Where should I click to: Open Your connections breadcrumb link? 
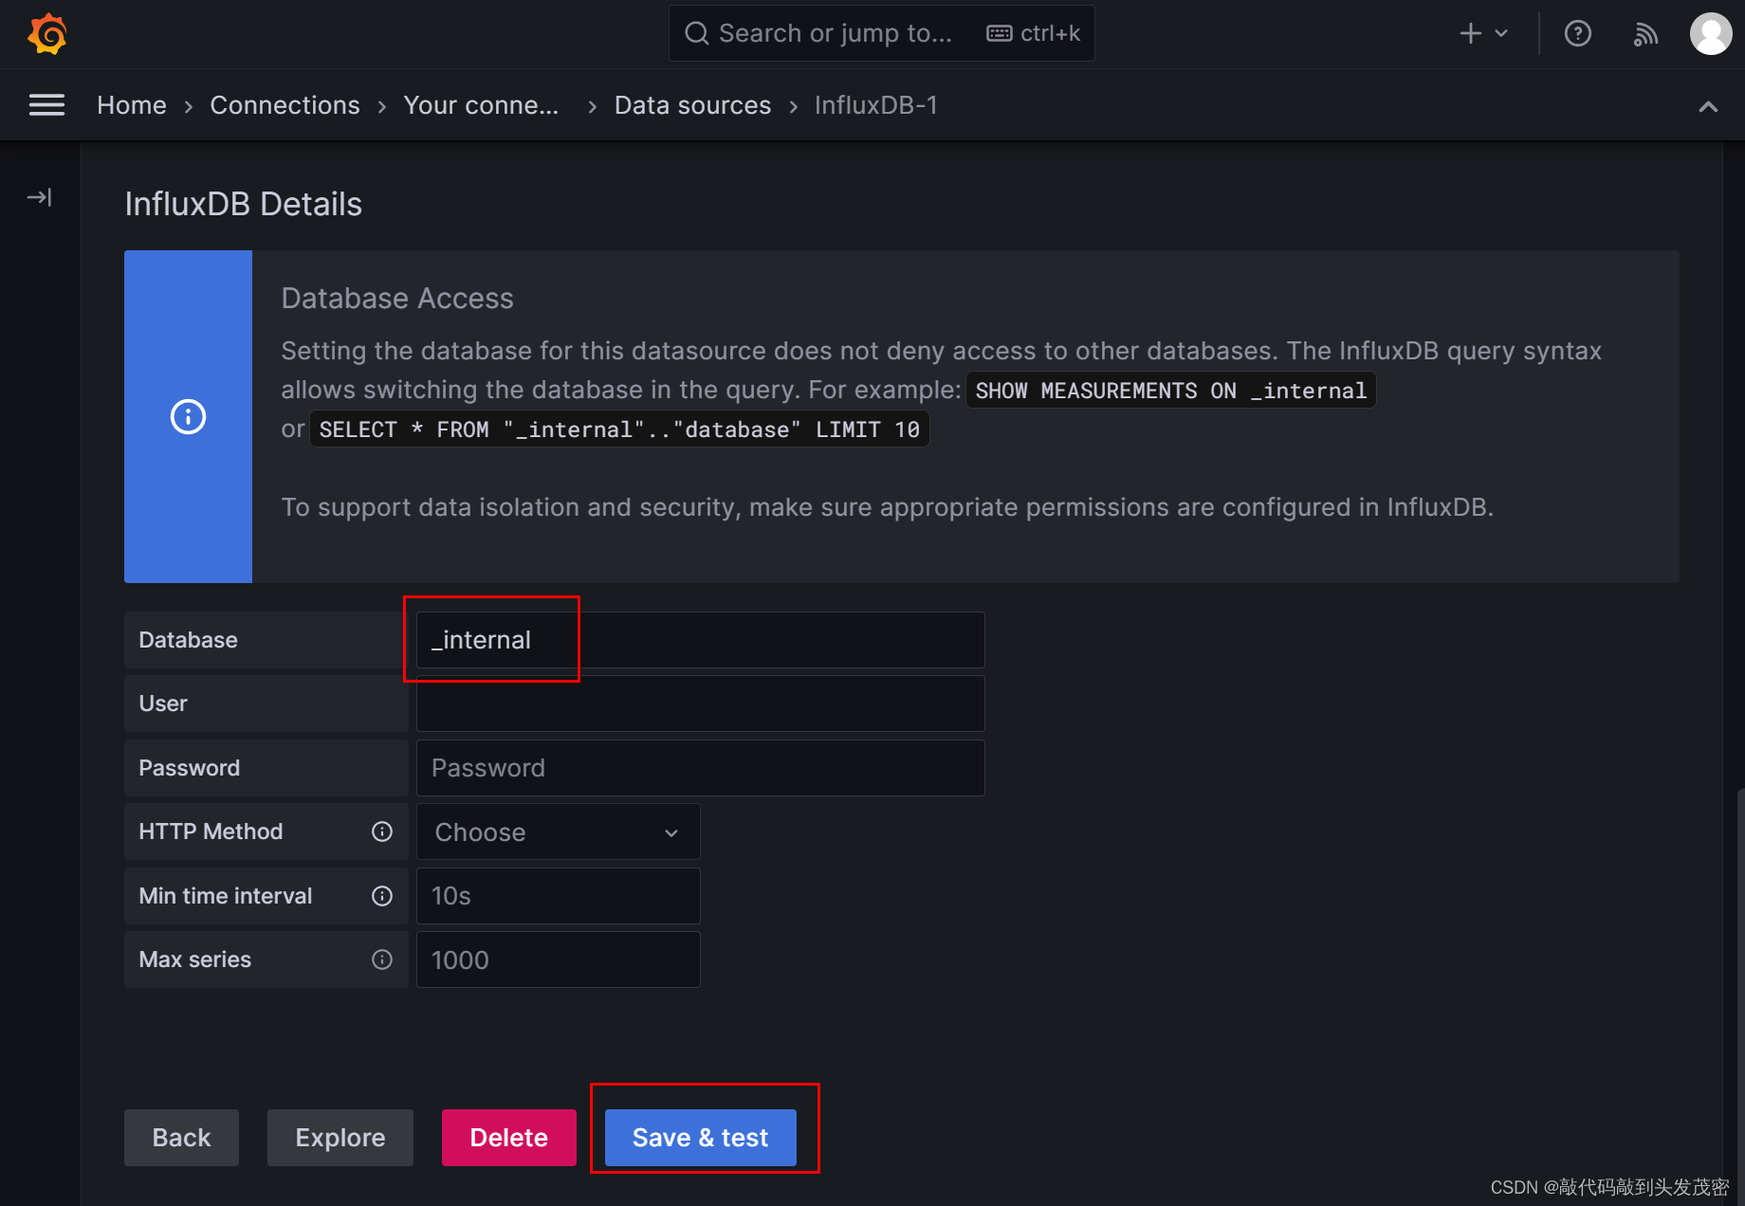pyautogui.click(x=481, y=105)
